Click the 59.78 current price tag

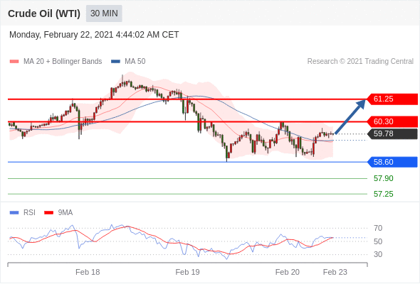click(x=392, y=133)
